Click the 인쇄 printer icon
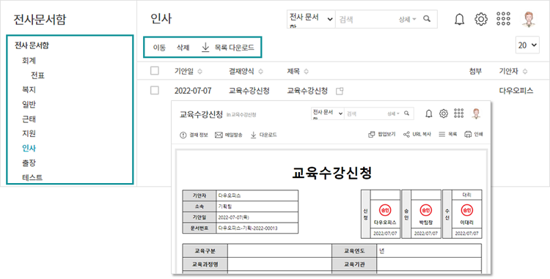The width and height of the screenshot is (550, 279). coord(468,134)
